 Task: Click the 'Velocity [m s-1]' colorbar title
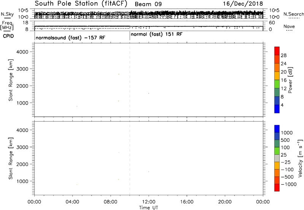click(300, 158)
